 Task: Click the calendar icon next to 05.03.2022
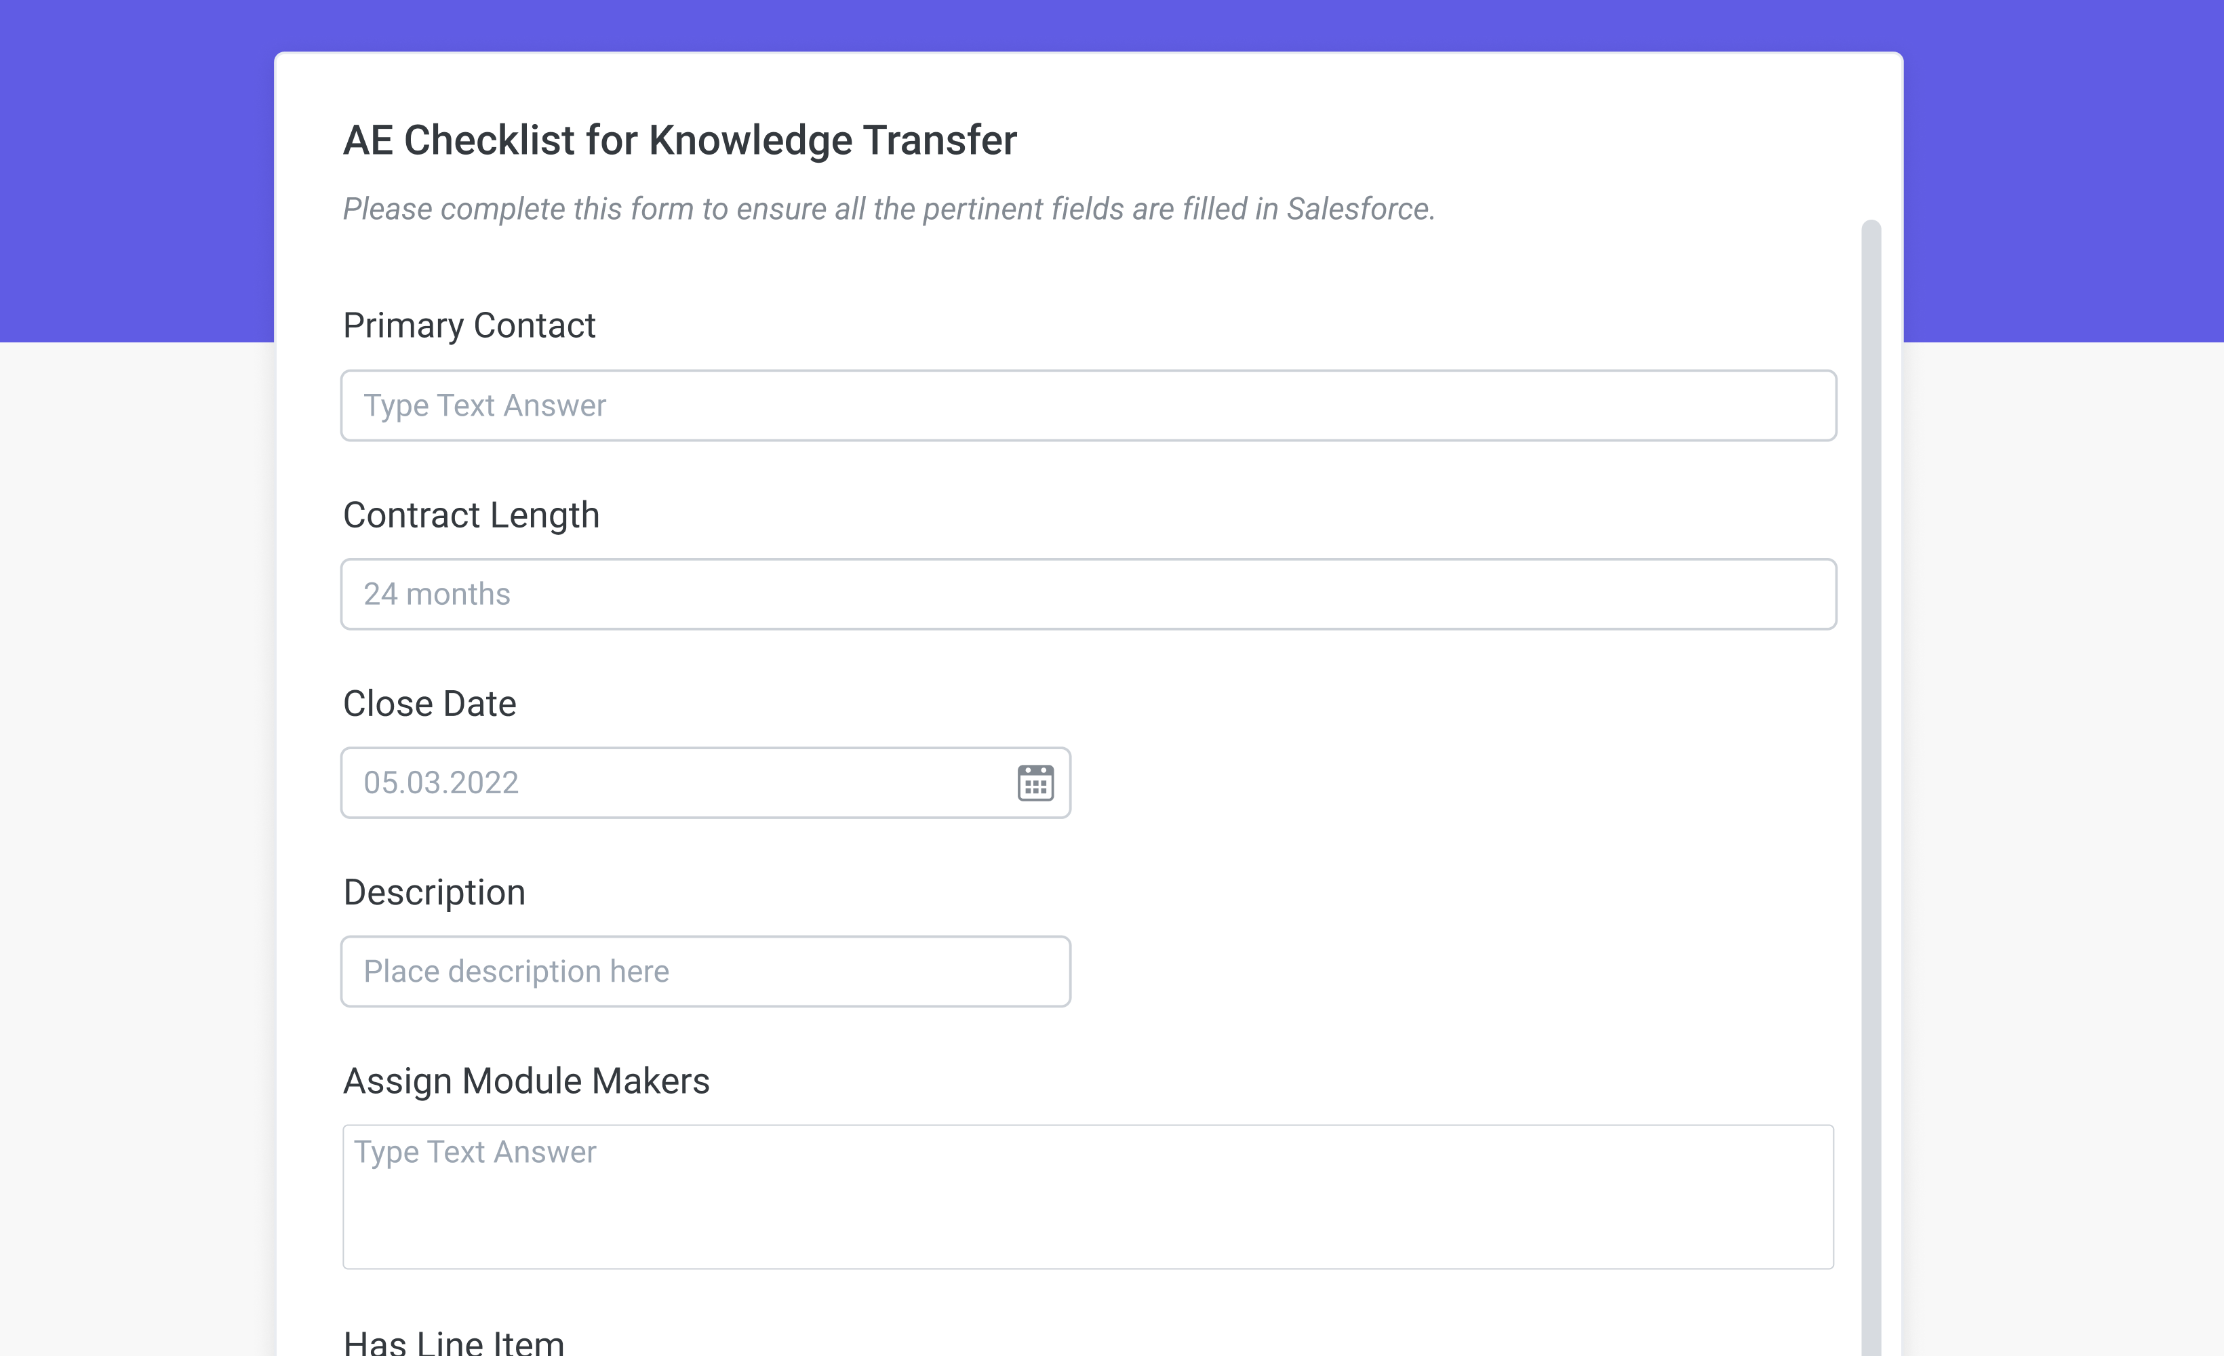click(x=1035, y=782)
